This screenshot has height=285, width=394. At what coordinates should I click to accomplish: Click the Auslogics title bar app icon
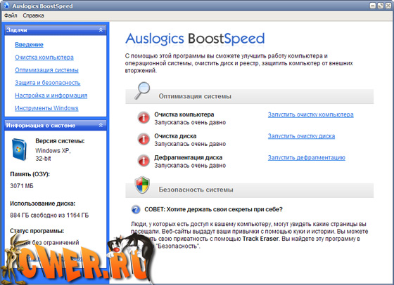[6, 5]
